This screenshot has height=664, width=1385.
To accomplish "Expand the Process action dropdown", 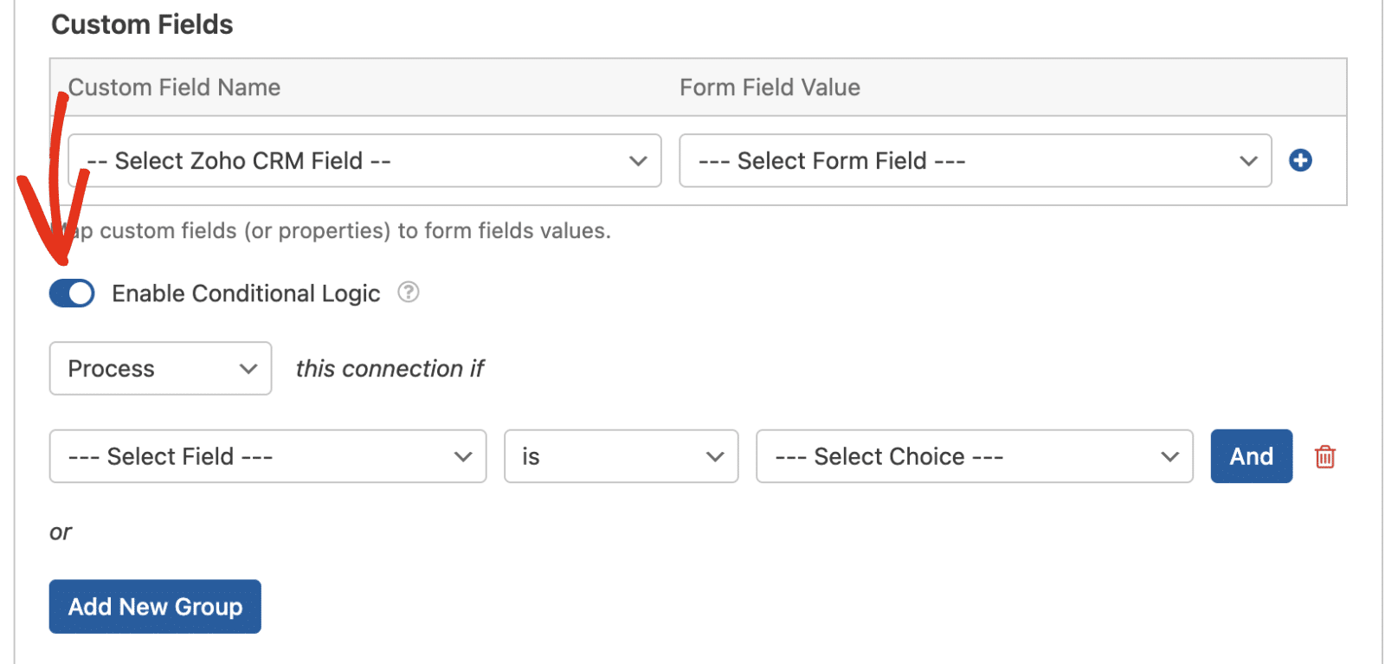I will [x=160, y=369].
